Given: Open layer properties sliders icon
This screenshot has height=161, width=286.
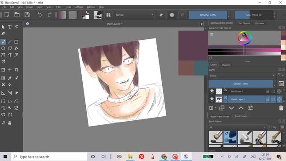Looking at the screenshot, I should point(250,108).
